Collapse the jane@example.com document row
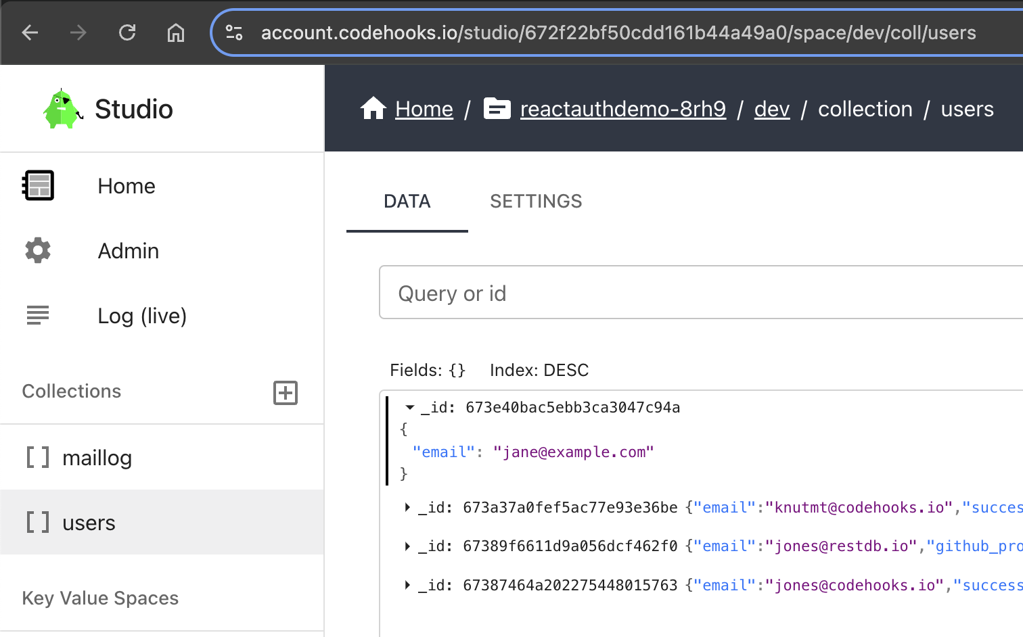The width and height of the screenshot is (1023, 637). click(x=409, y=407)
